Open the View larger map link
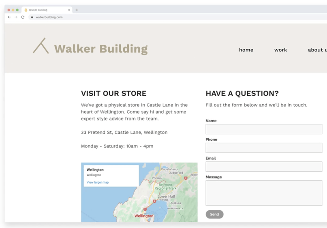Image resolution: width=327 pixels, height=228 pixels. pyautogui.click(x=98, y=182)
